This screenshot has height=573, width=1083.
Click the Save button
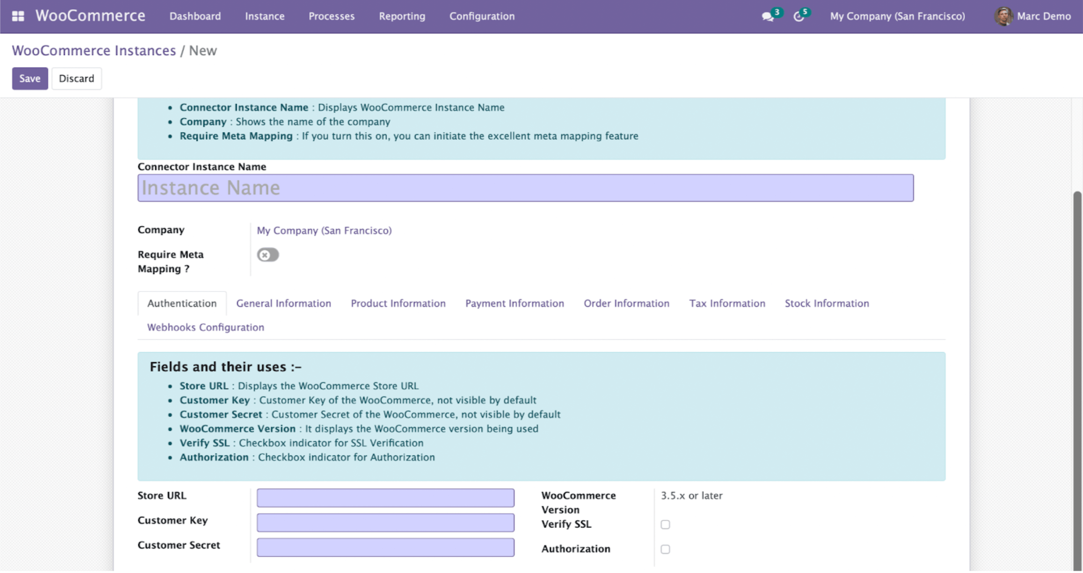[30, 78]
